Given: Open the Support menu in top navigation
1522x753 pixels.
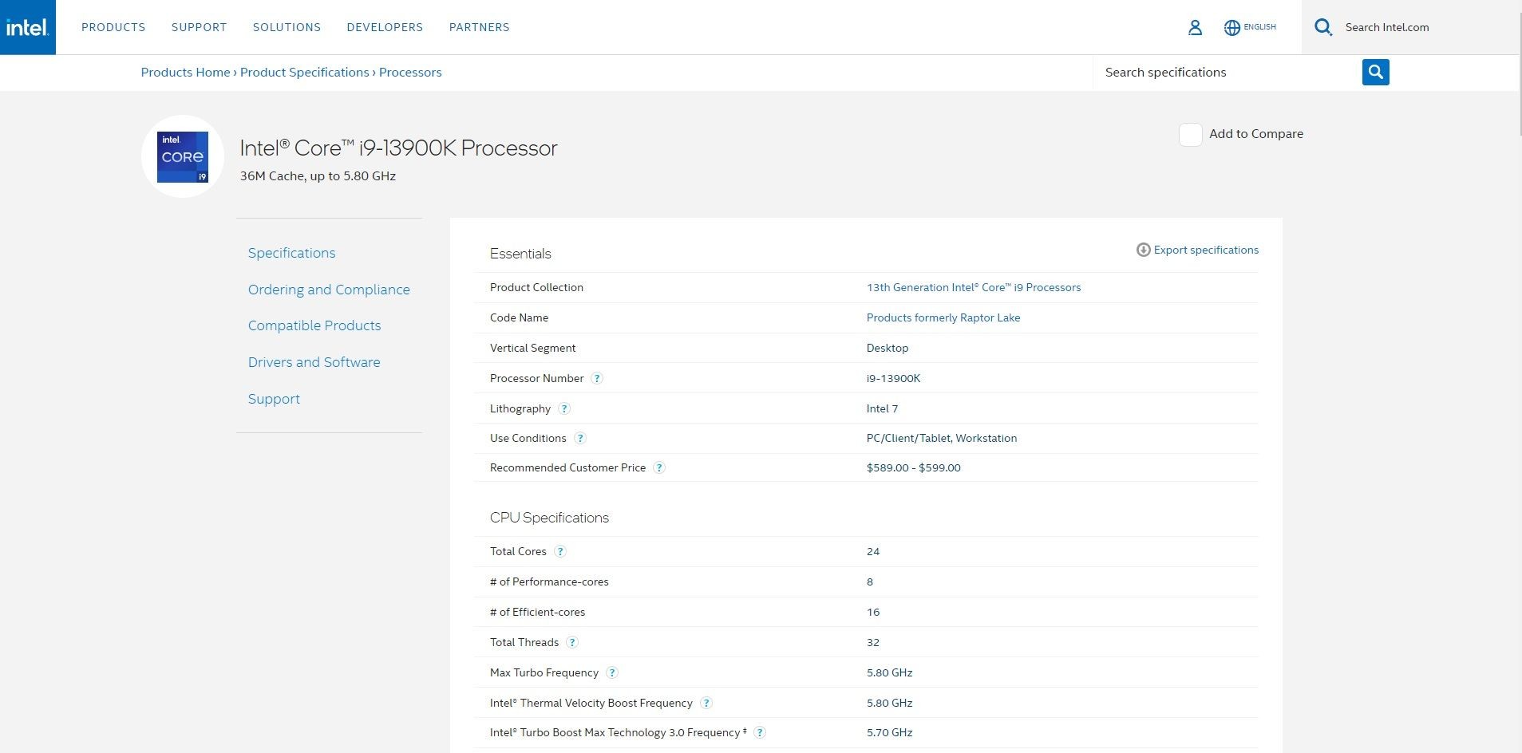Looking at the screenshot, I should point(200,27).
